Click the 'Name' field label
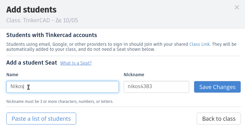This screenshot has height=127, width=245. tap(12, 75)
